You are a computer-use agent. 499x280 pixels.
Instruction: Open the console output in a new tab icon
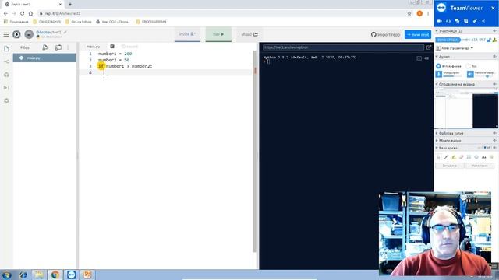click(429, 47)
